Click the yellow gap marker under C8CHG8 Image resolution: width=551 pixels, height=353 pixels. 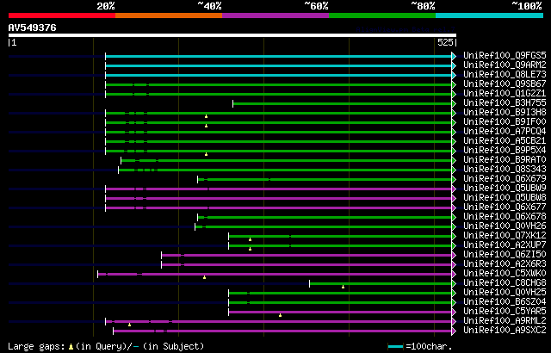[x=343, y=287]
